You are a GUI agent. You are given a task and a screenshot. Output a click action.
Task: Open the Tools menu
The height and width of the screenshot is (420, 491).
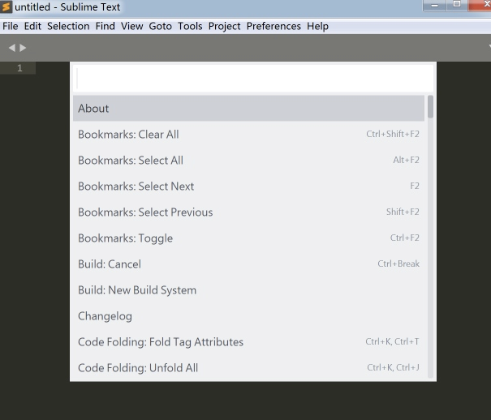pos(190,26)
